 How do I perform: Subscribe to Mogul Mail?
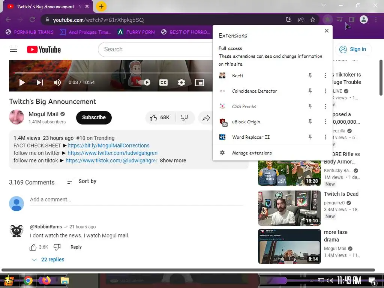pyautogui.click(x=94, y=117)
